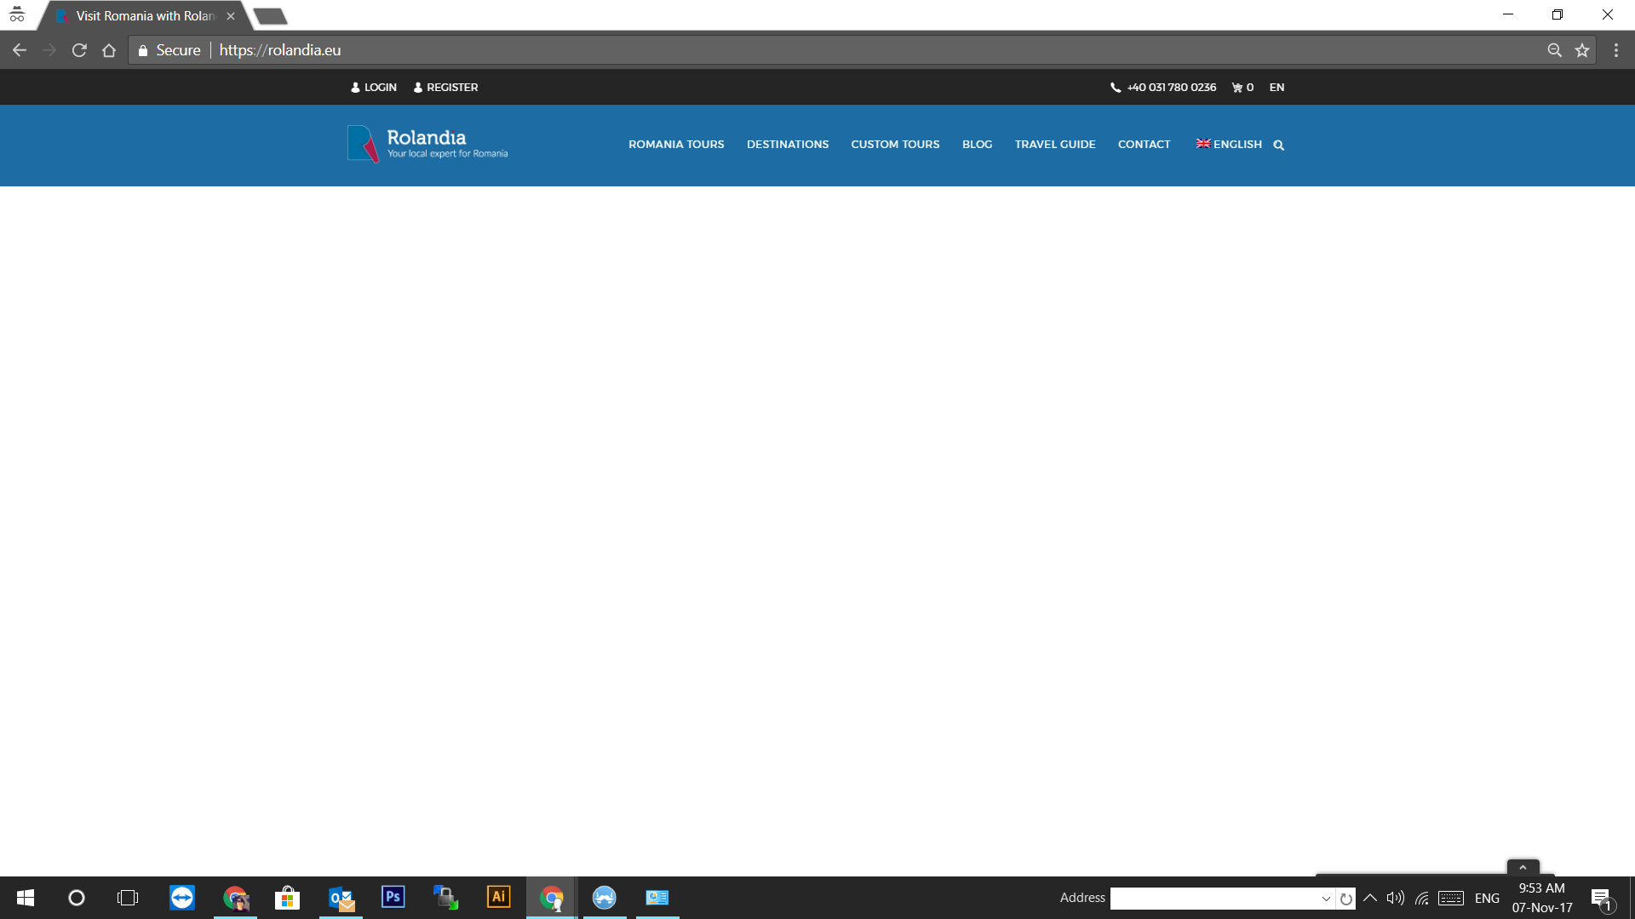Image resolution: width=1635 pixels, height=919 pixels.
Task: Click the browser forward arrow
Action: (49, 50)
